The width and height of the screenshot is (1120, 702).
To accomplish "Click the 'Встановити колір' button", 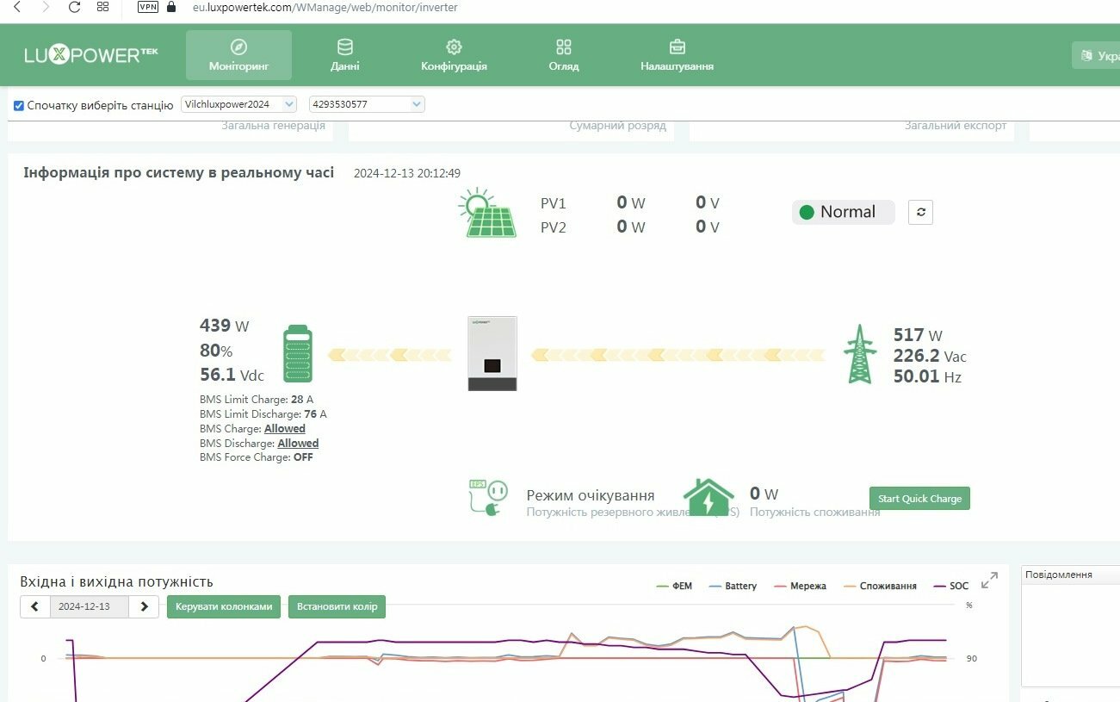I will (x=337, y=606).
